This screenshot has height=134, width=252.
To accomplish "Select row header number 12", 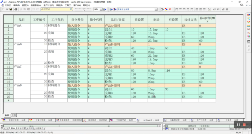I will point(9,67).
